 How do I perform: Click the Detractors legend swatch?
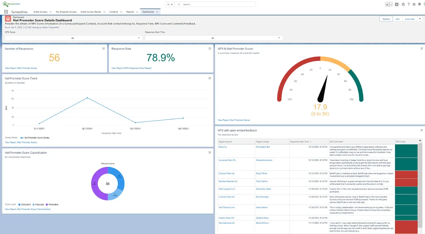19,204
